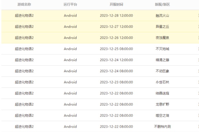
Task: Click the open time in the 龙息旷野 row
Action: pos(116,105)
